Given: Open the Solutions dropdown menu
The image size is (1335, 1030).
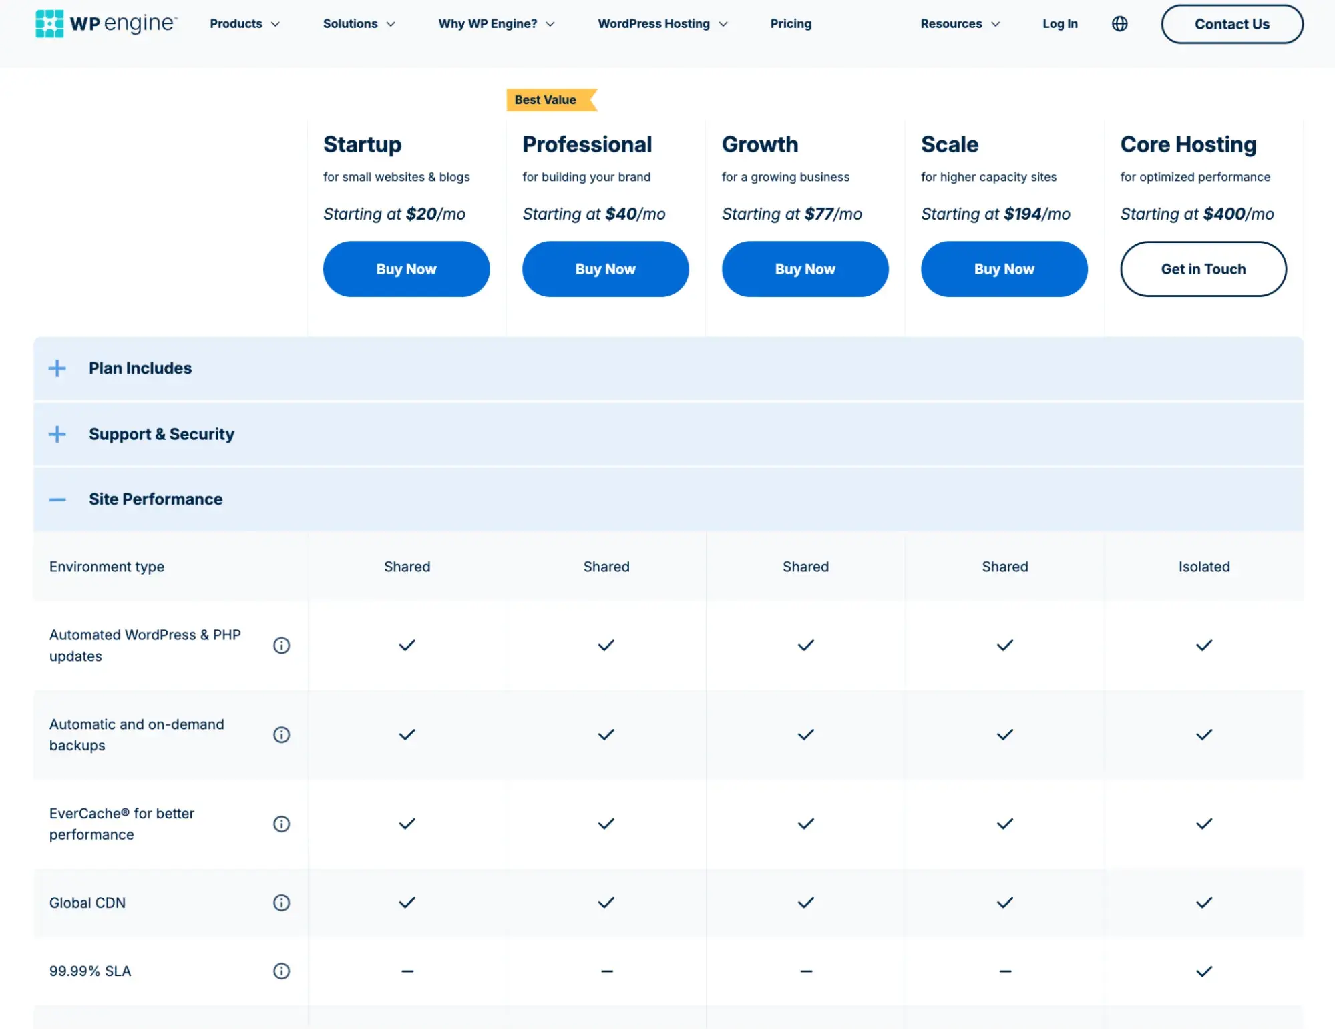Looking at the screenshot, I should point(357,23).
